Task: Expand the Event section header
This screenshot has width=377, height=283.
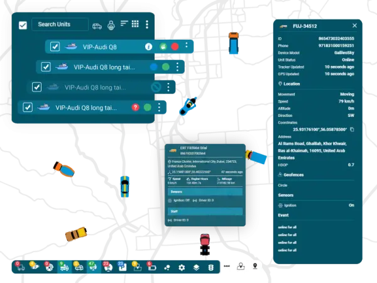Action: (x=283, y=215)
